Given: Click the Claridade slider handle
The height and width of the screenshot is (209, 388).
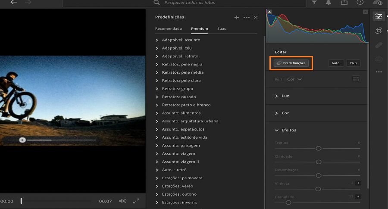Looking at the screenshot, I should (319, 162).
